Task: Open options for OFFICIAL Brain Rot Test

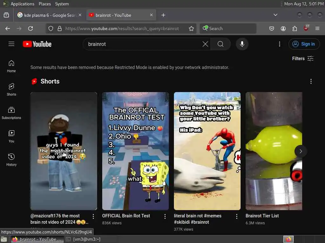Action: coord(165,216)
